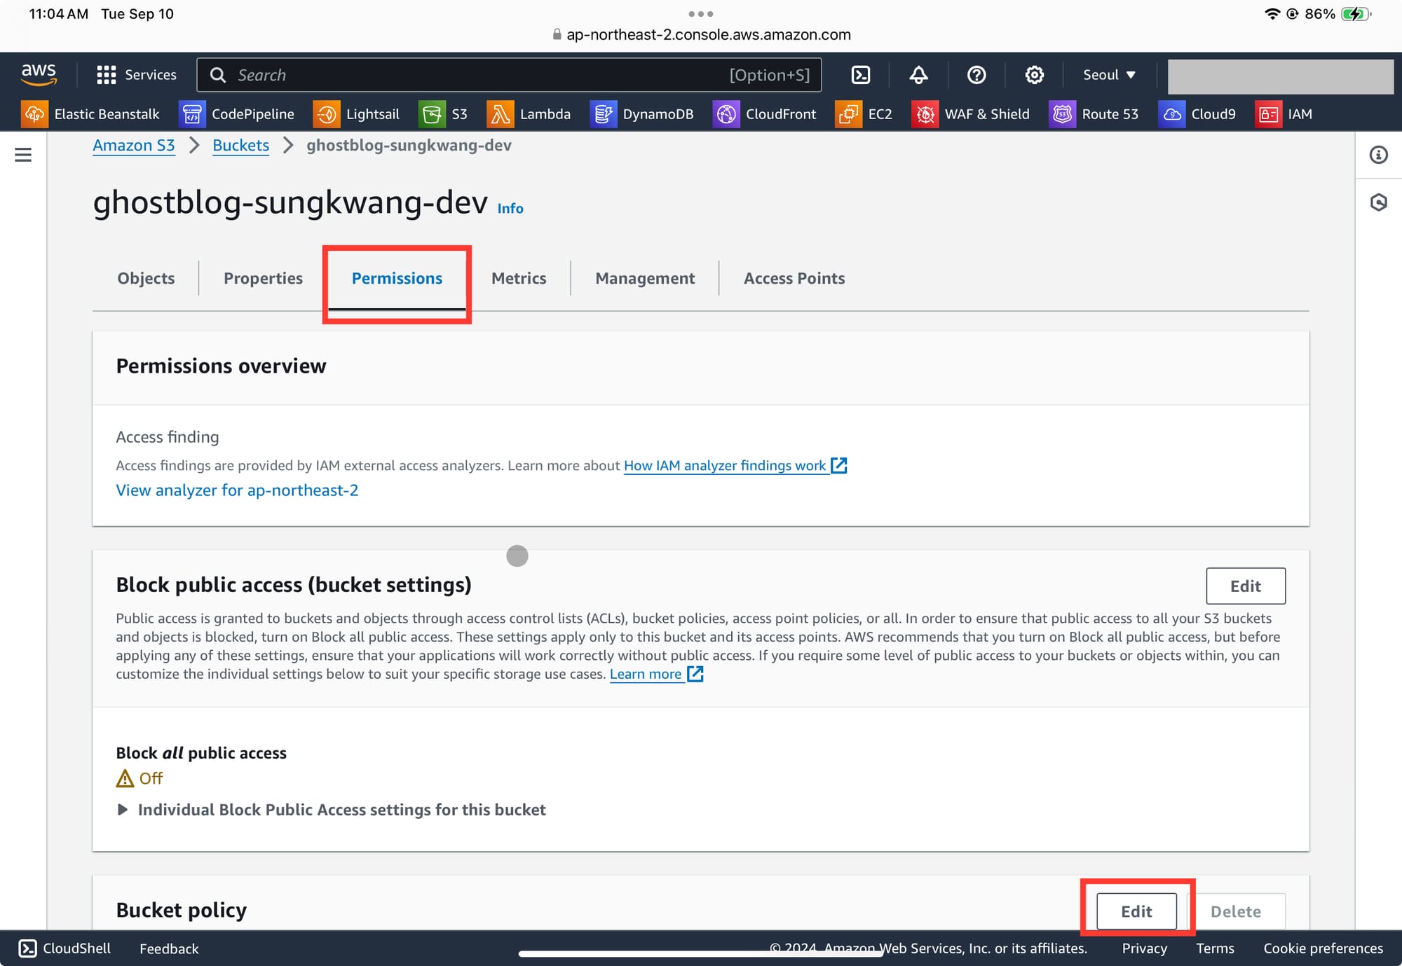Switch to the Objects tab

146,278
